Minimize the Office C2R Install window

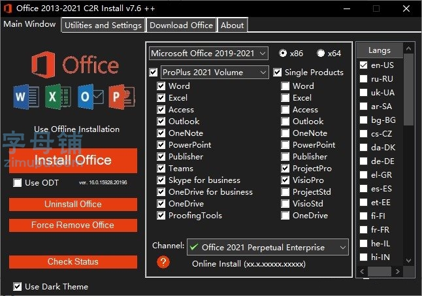coord(347,8)
